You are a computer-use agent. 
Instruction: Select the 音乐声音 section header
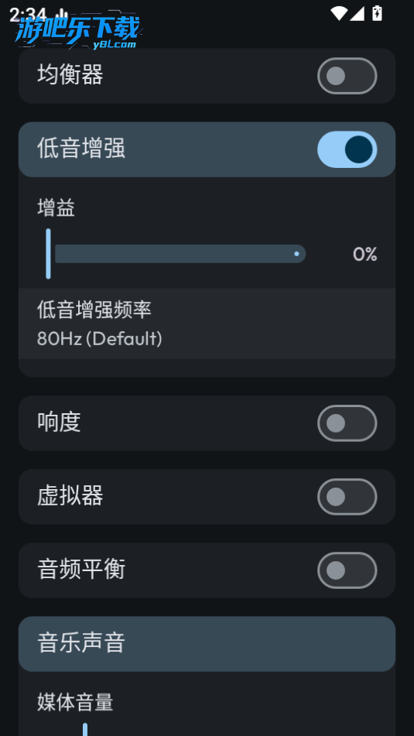click(207, 644)
